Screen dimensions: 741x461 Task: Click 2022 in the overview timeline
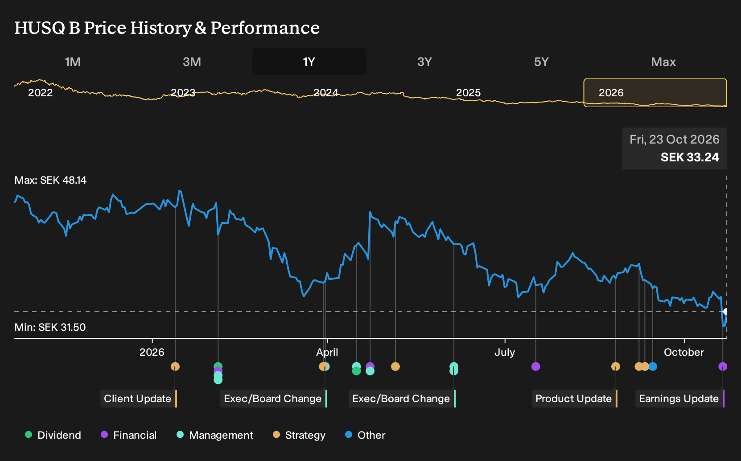(41, 93)
